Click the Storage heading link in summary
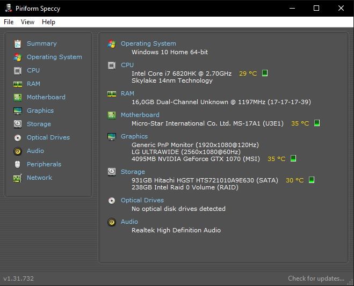This screenshot has height=286, width=354. coord(133,172)
